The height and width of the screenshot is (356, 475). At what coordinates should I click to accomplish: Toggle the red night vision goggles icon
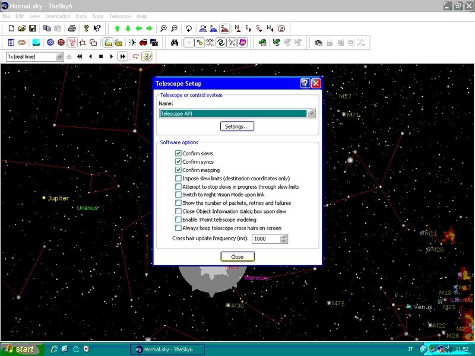pyautogui.click(x=143, y=43)
